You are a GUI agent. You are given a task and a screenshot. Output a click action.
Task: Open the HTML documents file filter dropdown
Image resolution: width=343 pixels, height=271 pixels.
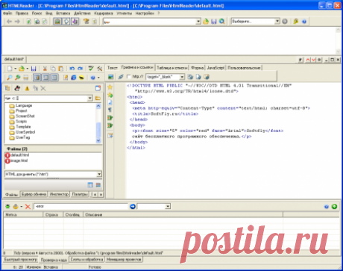point(99,174)
